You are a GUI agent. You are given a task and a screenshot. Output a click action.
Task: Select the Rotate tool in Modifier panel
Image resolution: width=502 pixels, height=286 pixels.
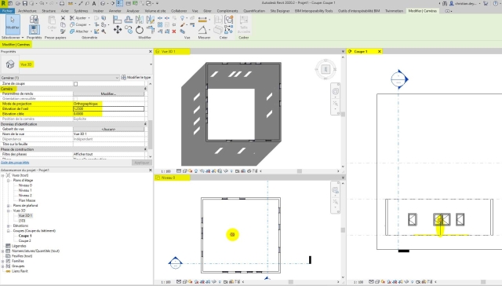tap(140, 30)
